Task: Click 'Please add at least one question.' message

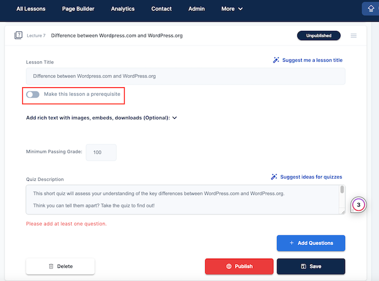Action: 66,224
